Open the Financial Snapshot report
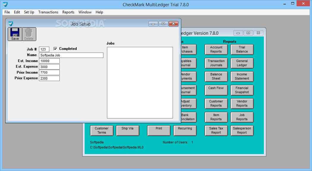 [242, 90]
